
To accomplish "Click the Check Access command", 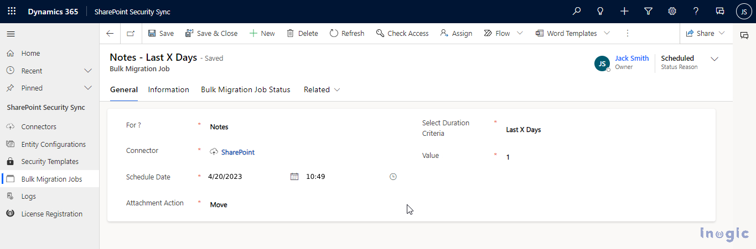I will tap(402, 33).
